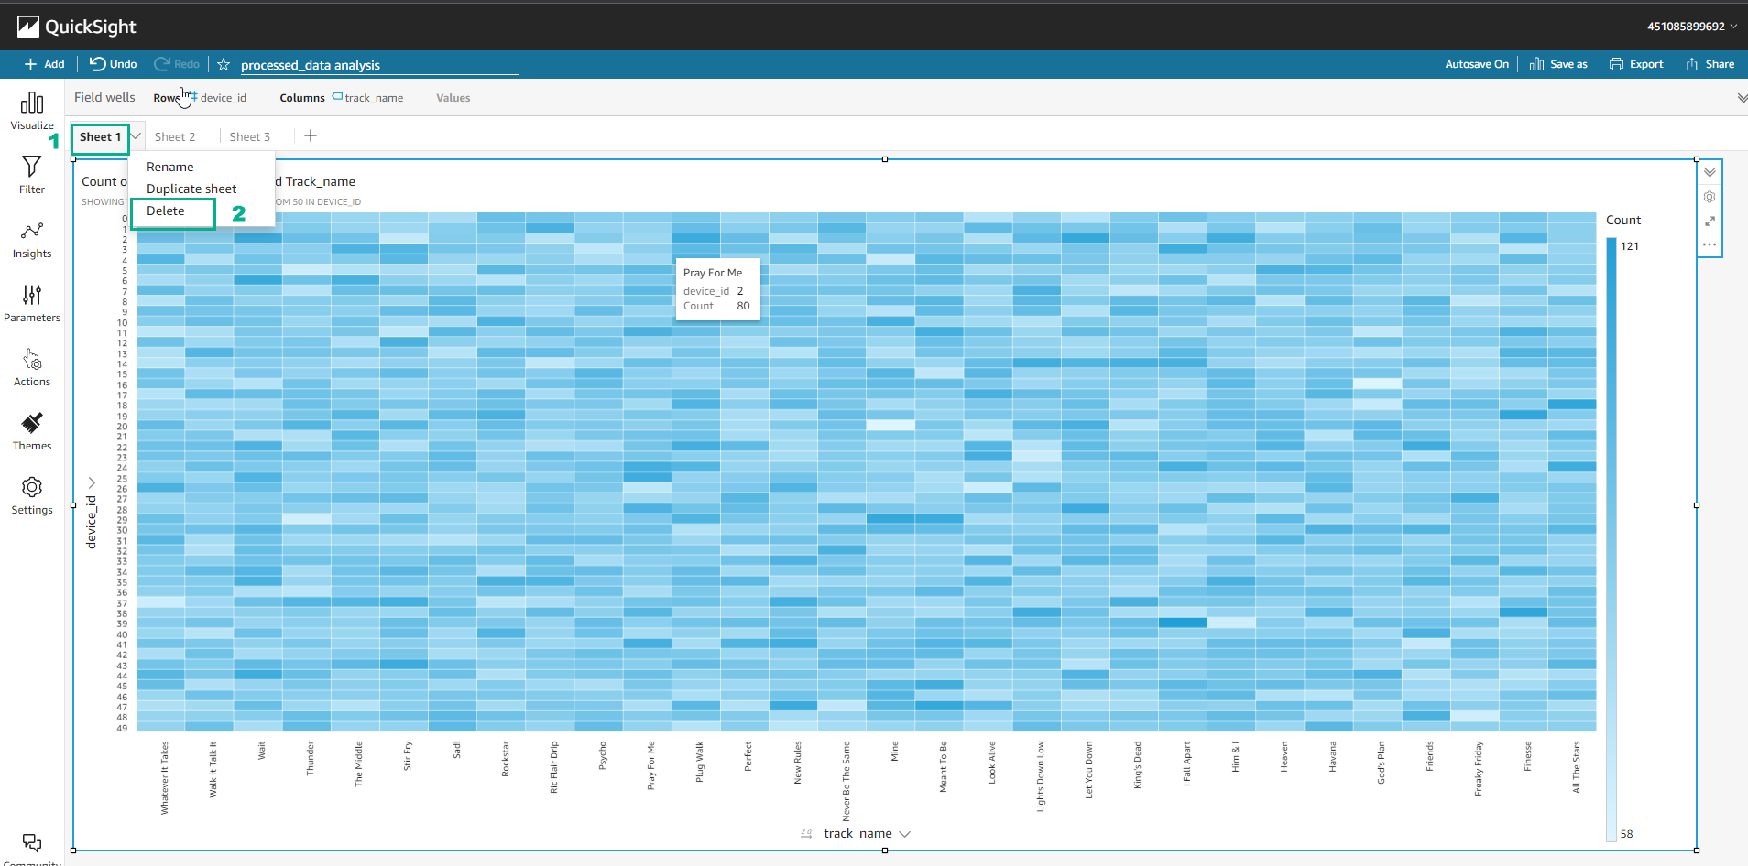Image resolution: width=1748 pixels, height=866 pixels.
Task: Switch to Sheet 2 tab
Action: [x=175, y=136]
